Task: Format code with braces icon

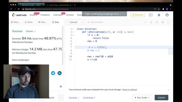Action: pyautogui.click(x=151, y=22)
